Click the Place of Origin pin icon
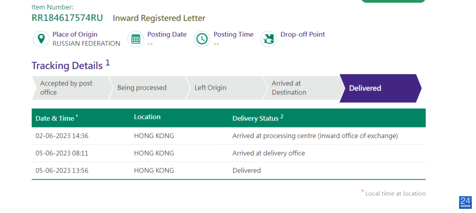Image resolution: width=476 pixels, height=213 pixels. tap(41, 39)
